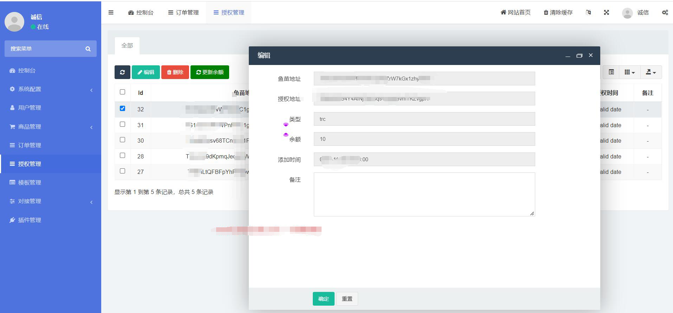Click the 余额 field showing 10

424,139
